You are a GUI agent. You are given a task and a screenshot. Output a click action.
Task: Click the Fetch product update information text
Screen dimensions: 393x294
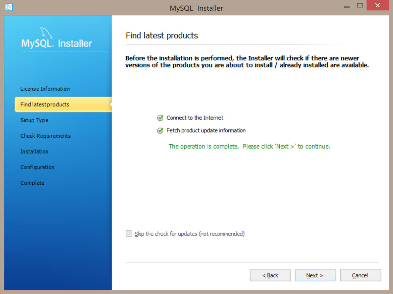click(206, 131)
